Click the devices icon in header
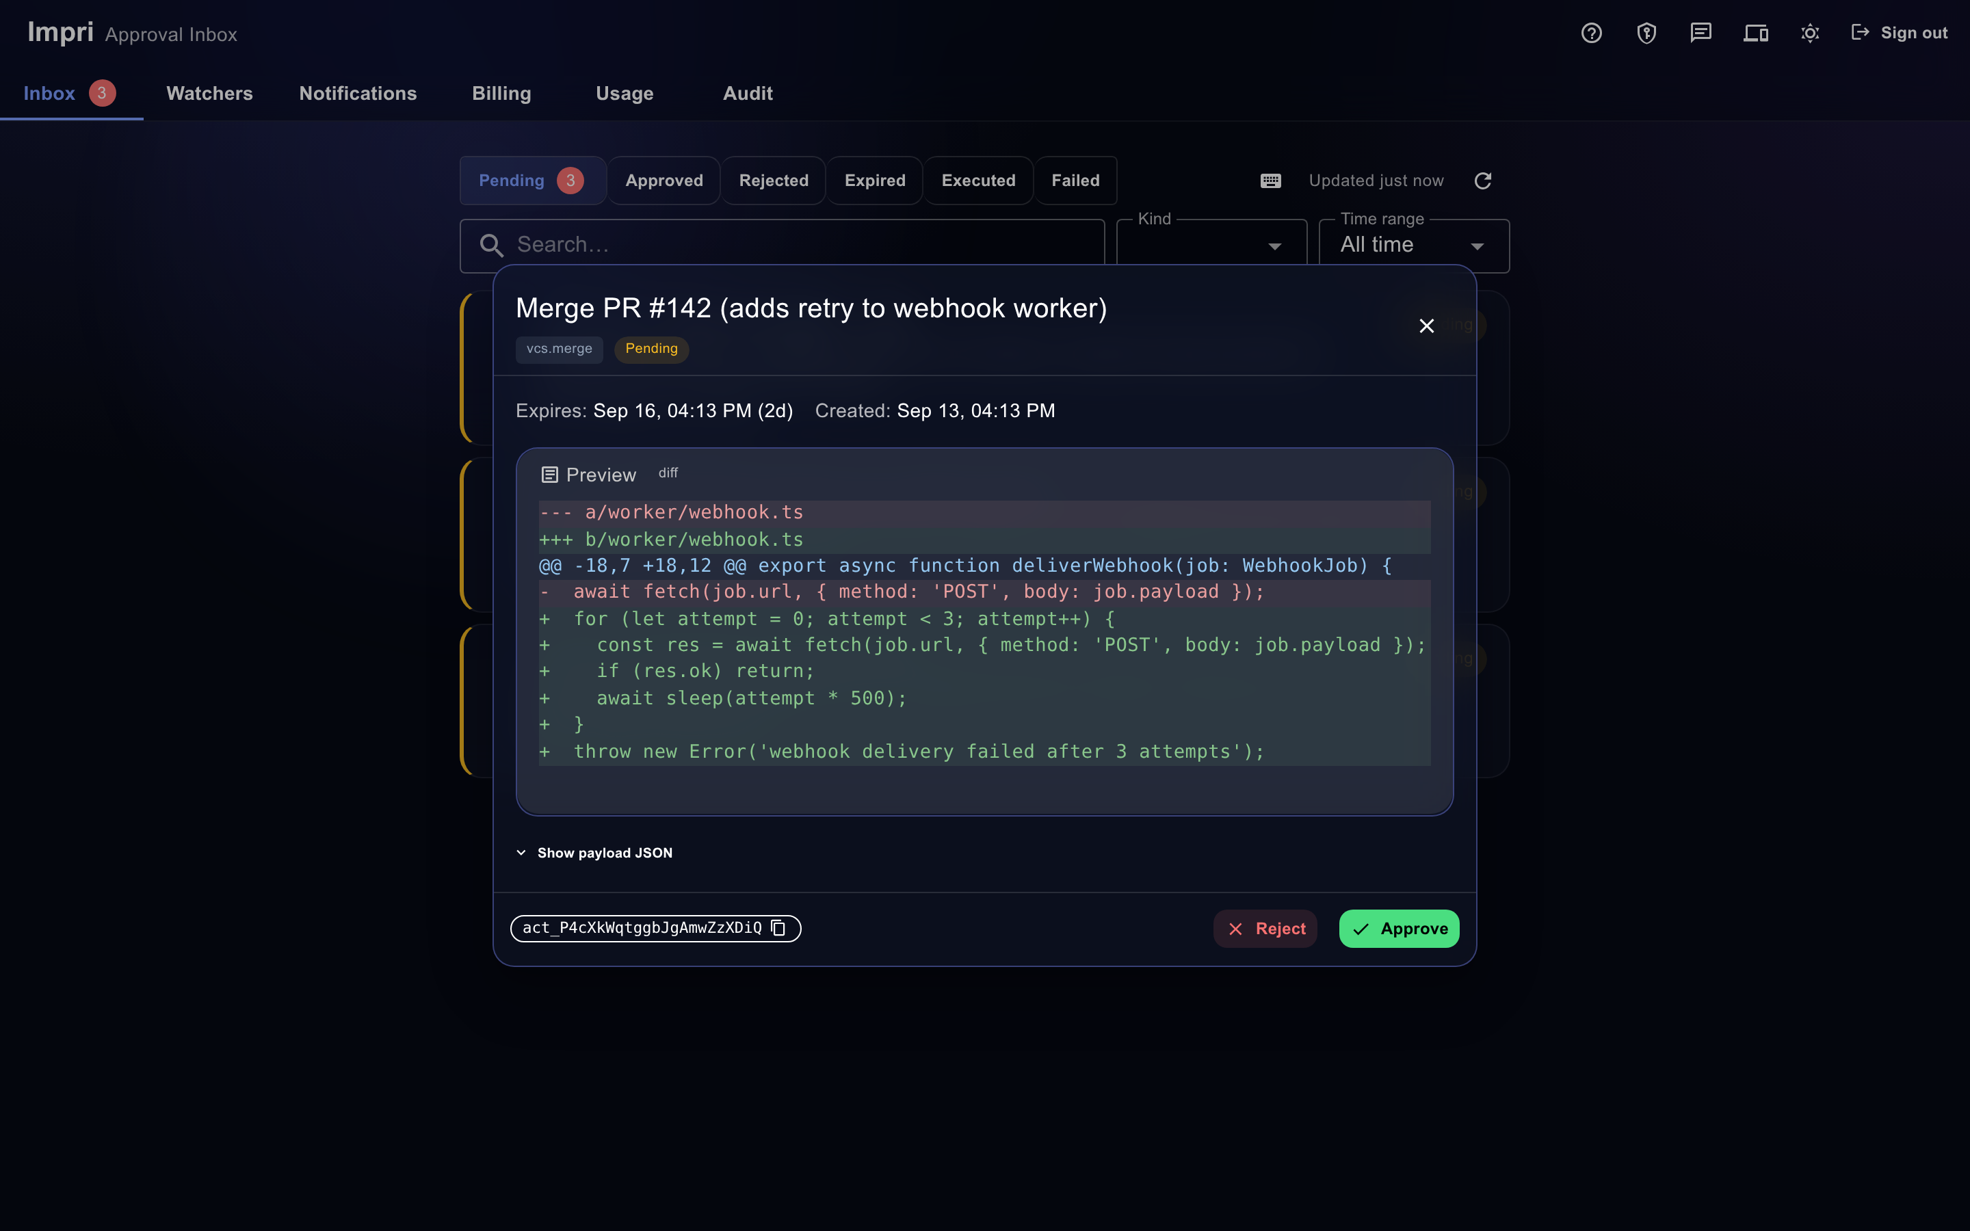Viewport: 1970px width, 1231px height. 1755,34
